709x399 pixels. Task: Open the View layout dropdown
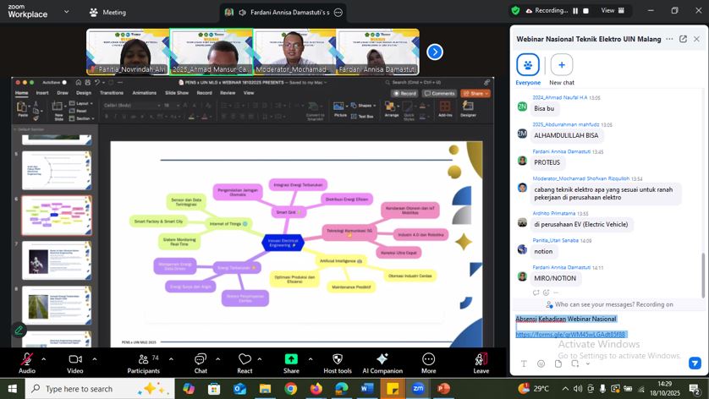tap(613, 11)
